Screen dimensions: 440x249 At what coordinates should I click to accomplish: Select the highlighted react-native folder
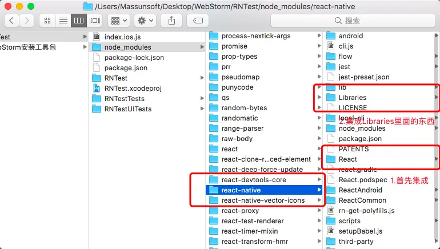tap(265, 190)
